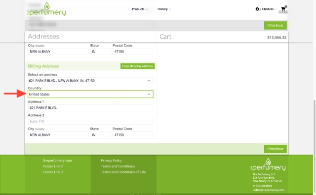
Task: Click the user account avatar icon
Action: 257,9
